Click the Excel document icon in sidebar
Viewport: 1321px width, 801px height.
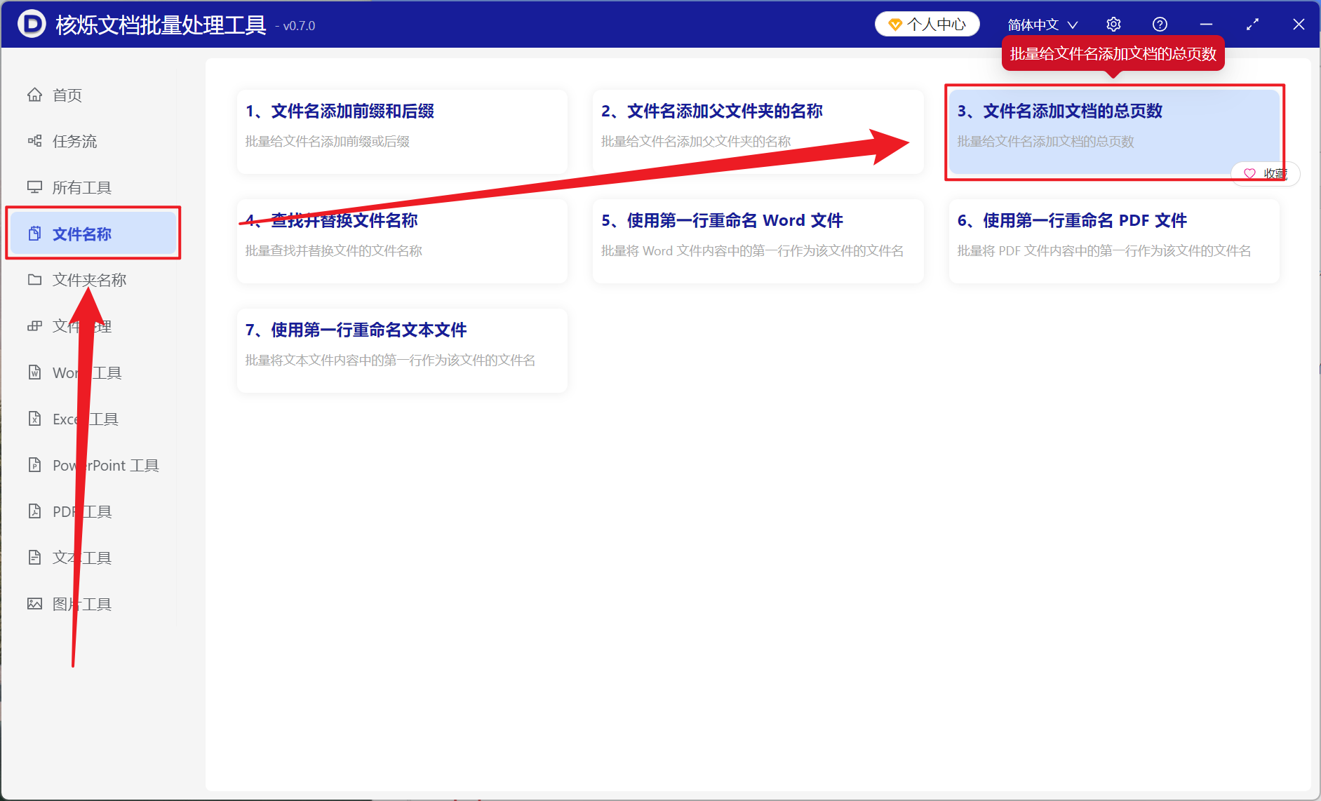click(x=34, y=419)
